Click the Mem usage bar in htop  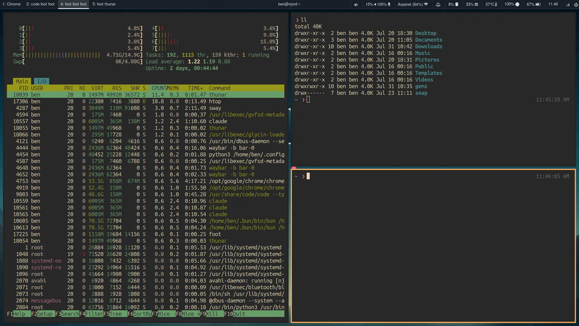[78, 55]
